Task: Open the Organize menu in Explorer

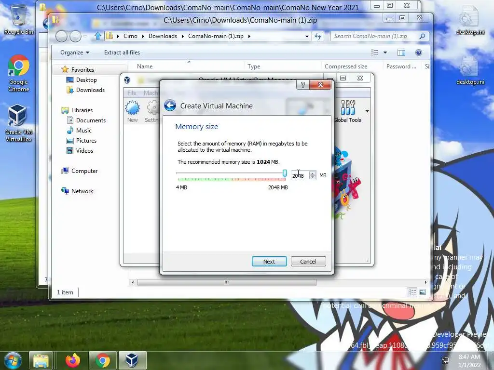Action: [x=75, y=53]
